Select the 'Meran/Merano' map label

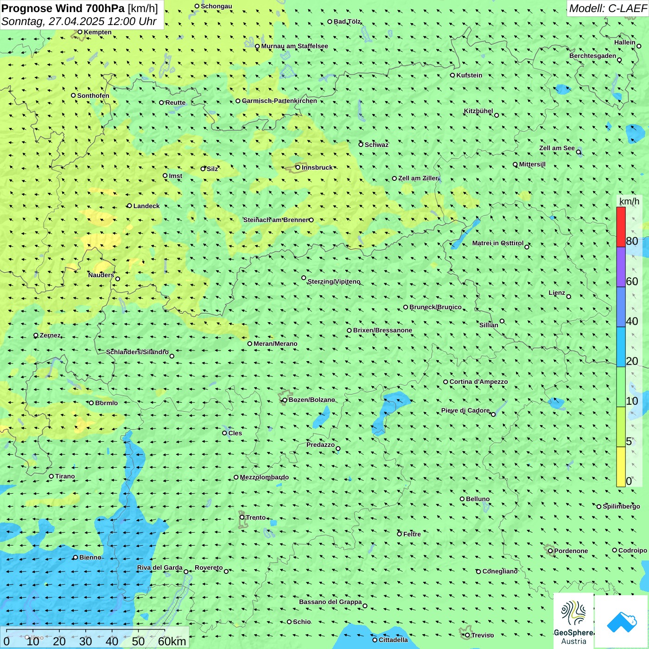275,344
